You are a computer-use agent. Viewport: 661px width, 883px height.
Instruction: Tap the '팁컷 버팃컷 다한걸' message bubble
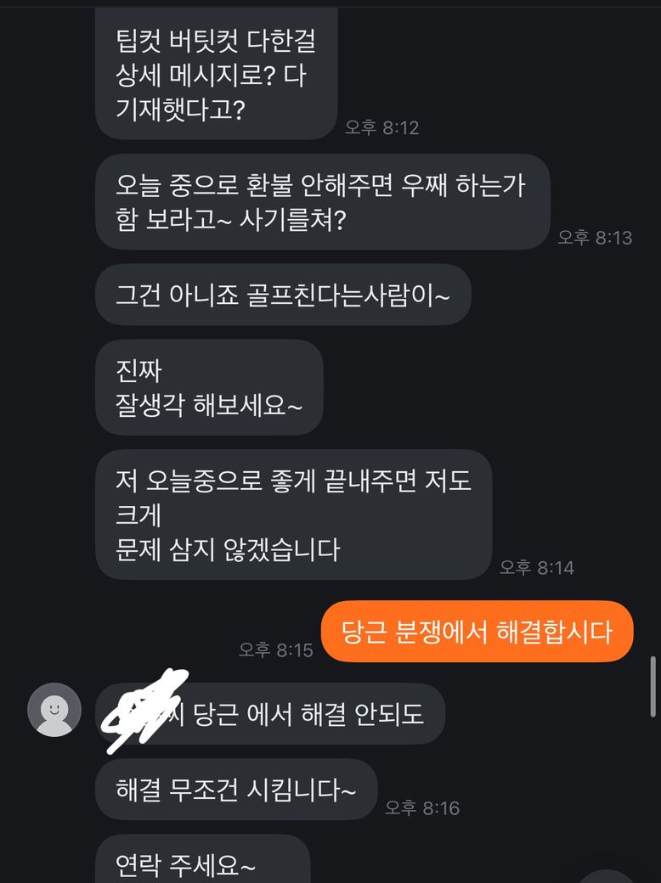pyautogui.click(x=217, y=73)
